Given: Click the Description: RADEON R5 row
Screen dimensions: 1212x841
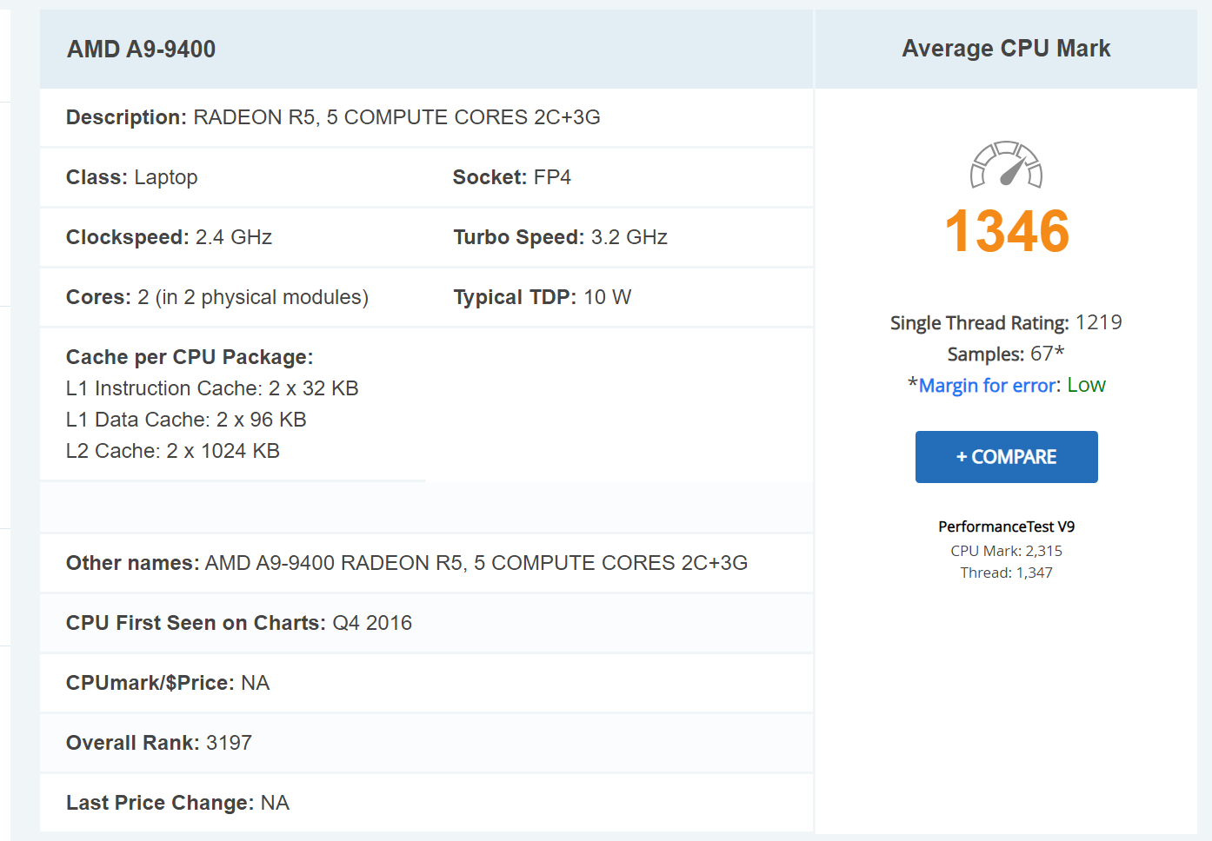Looking at the screenshot, I should pos(426,117).
